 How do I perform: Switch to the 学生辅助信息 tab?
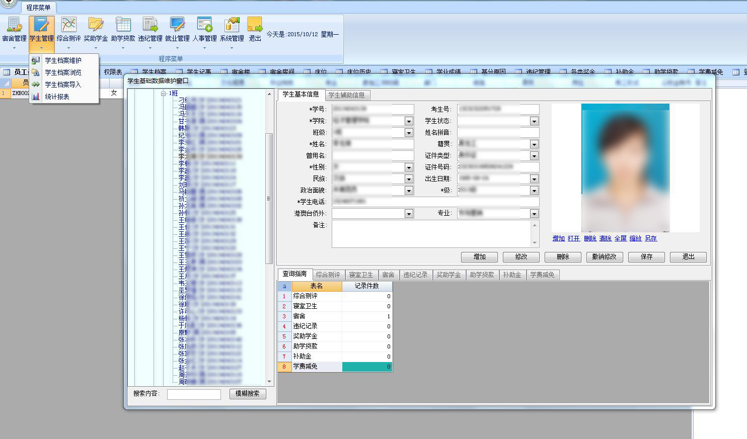346,95
